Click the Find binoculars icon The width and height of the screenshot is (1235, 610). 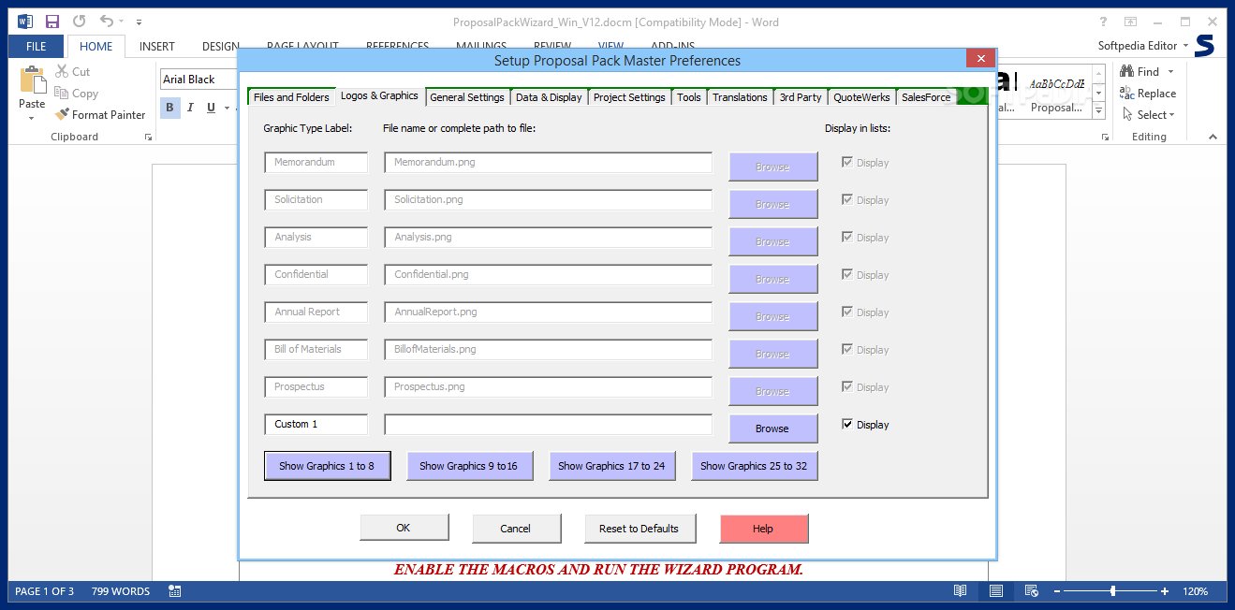[1127, 71]
